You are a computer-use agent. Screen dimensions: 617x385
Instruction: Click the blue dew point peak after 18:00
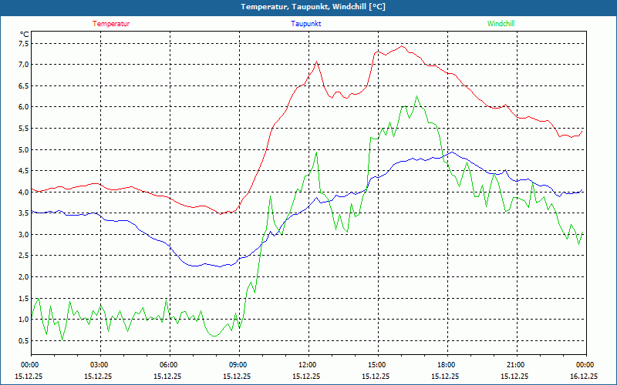[452, 152]
